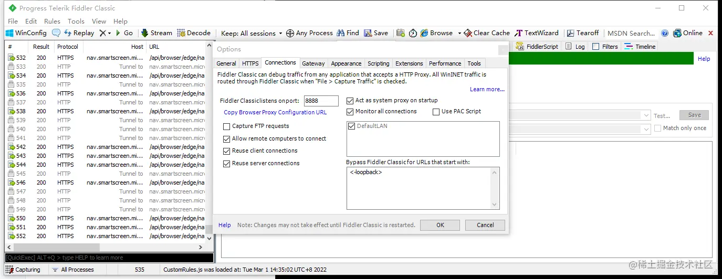Select session row 546
Viewport: 722px width, 279px height.
105,183
